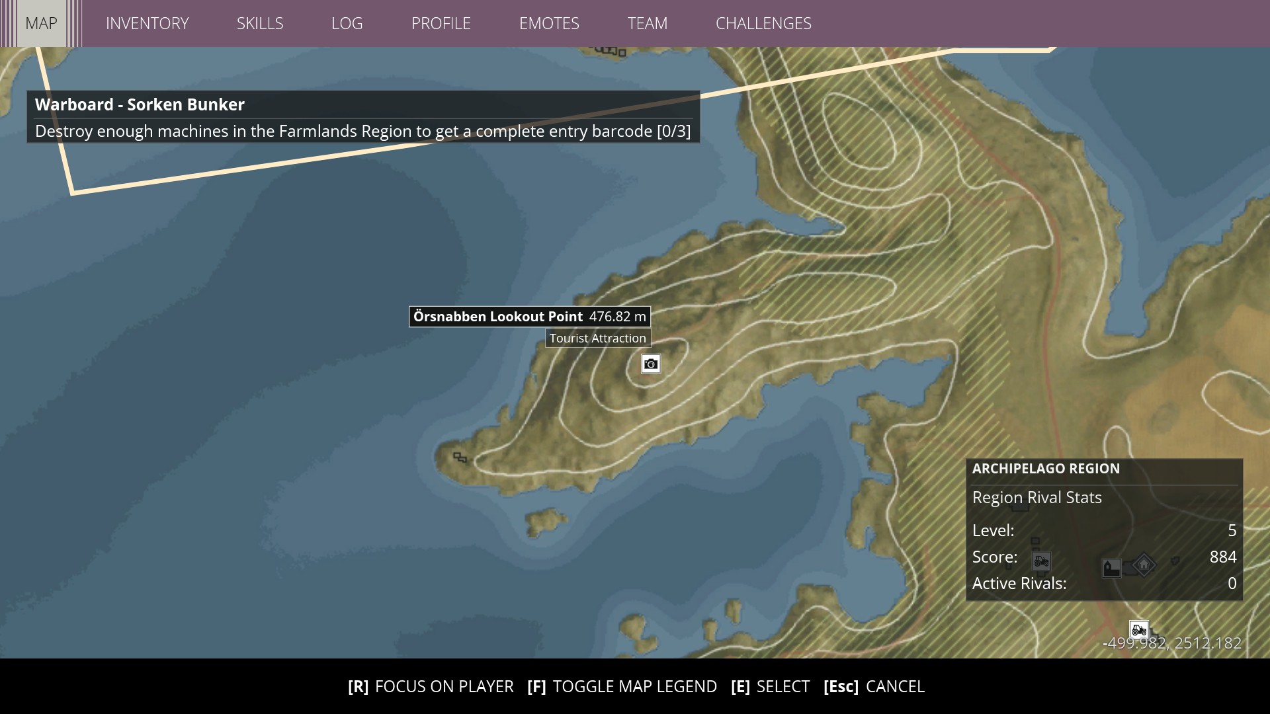Screen dimensions: 1270x714
Task: Click the [E] Select prompt
Action: 770,686
